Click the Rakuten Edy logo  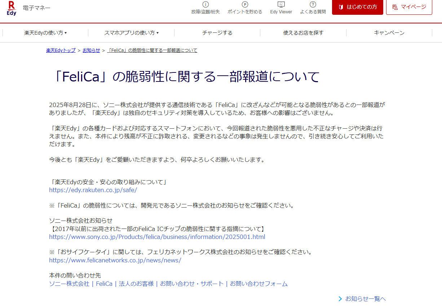coord(12,8)
